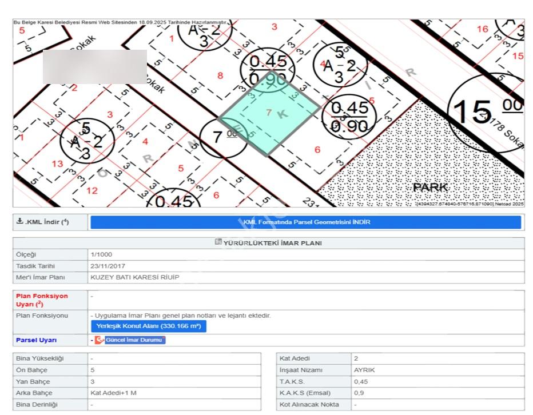Screen dimensions: 533x415
Task: Select the Ön Bahçe value 5
Action: tap(93, 370)
